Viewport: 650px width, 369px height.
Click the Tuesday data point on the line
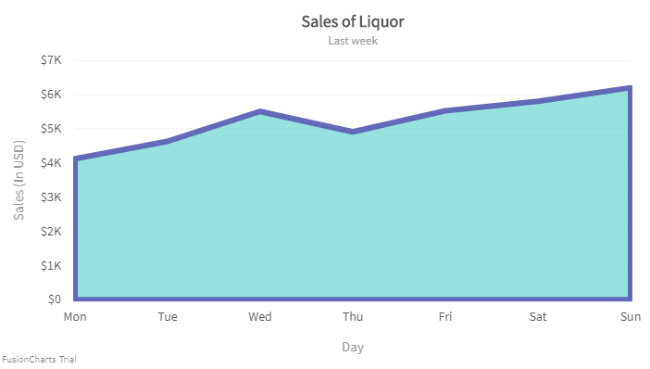pos(168,142)
